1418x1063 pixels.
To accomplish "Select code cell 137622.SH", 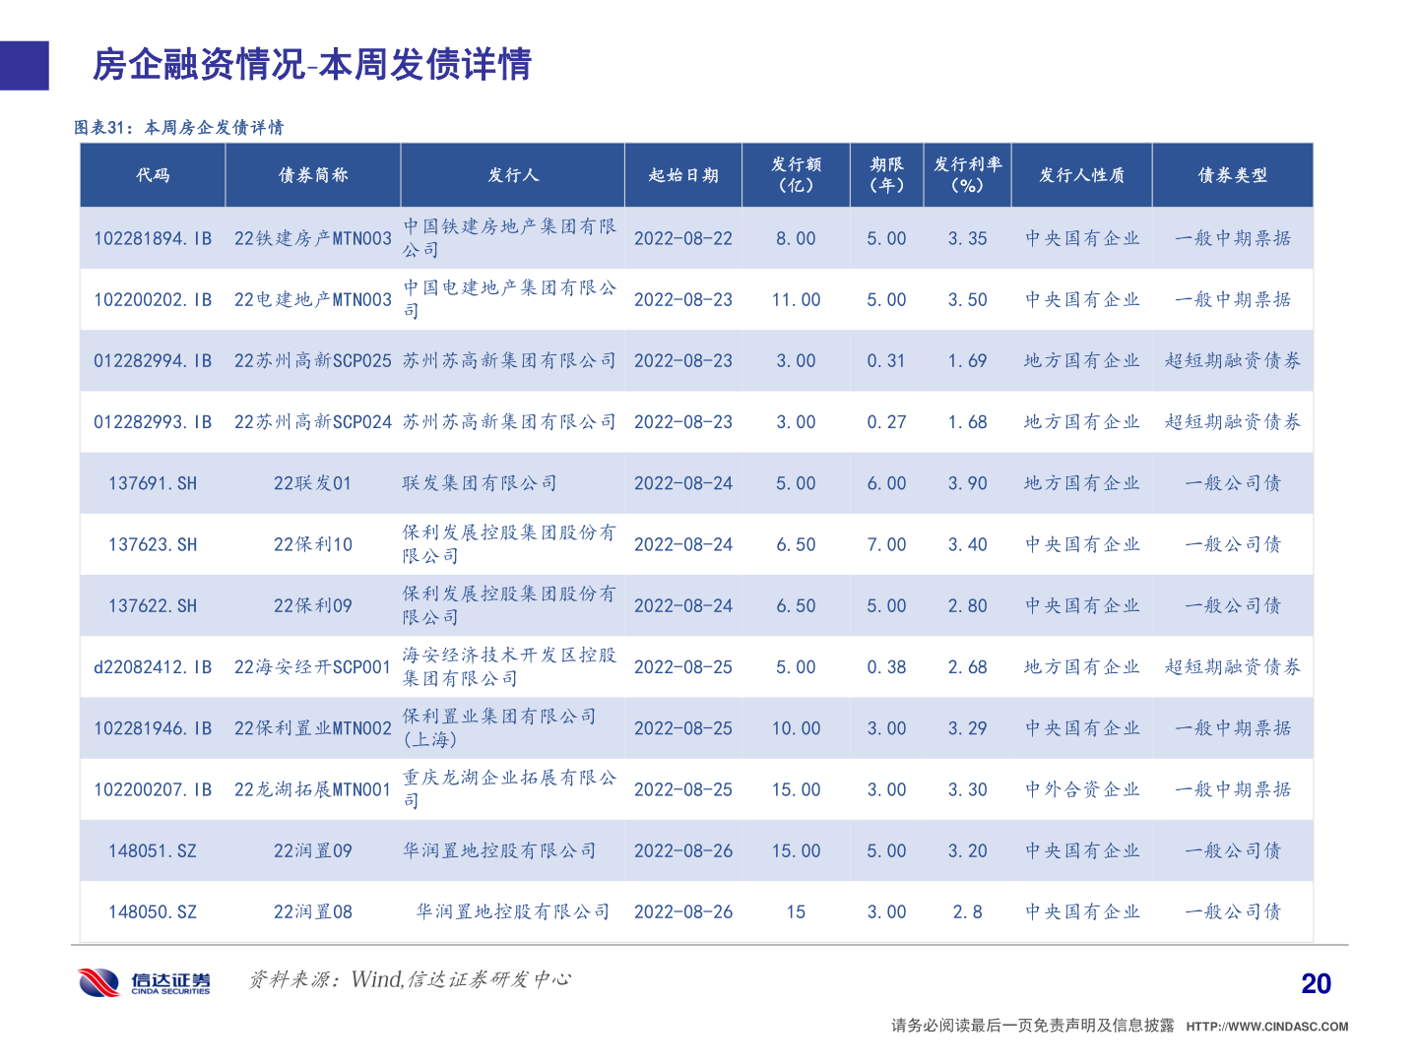I will tap(153, 605).
